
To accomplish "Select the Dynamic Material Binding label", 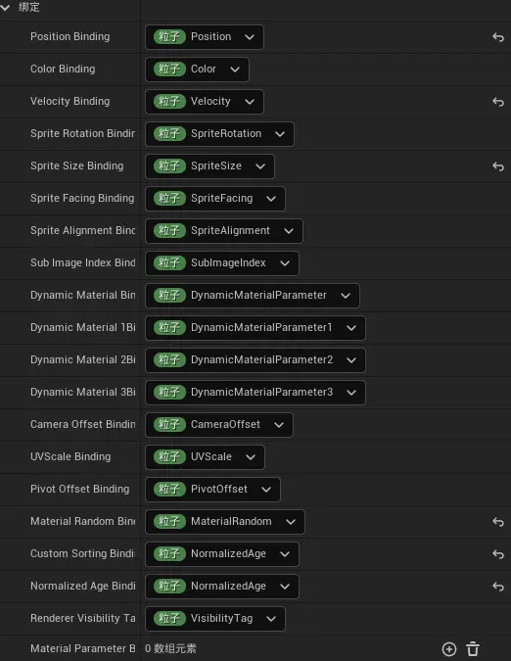I will pos(83,296).
